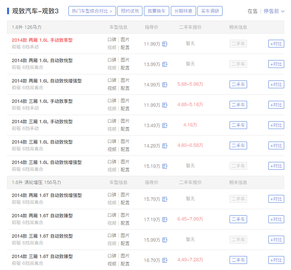Click the 预约试驾 button
Image resolution: width=291 pixels, height=270 pixels.
coord(130,11)
